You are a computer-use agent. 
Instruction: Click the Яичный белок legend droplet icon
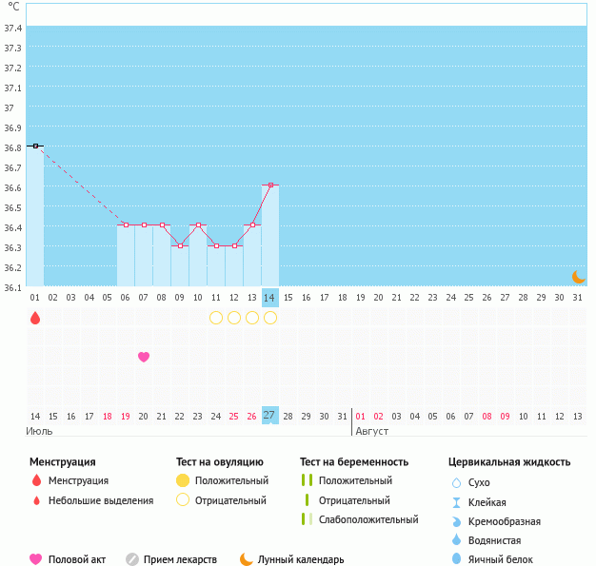click(x=456, y=559)
